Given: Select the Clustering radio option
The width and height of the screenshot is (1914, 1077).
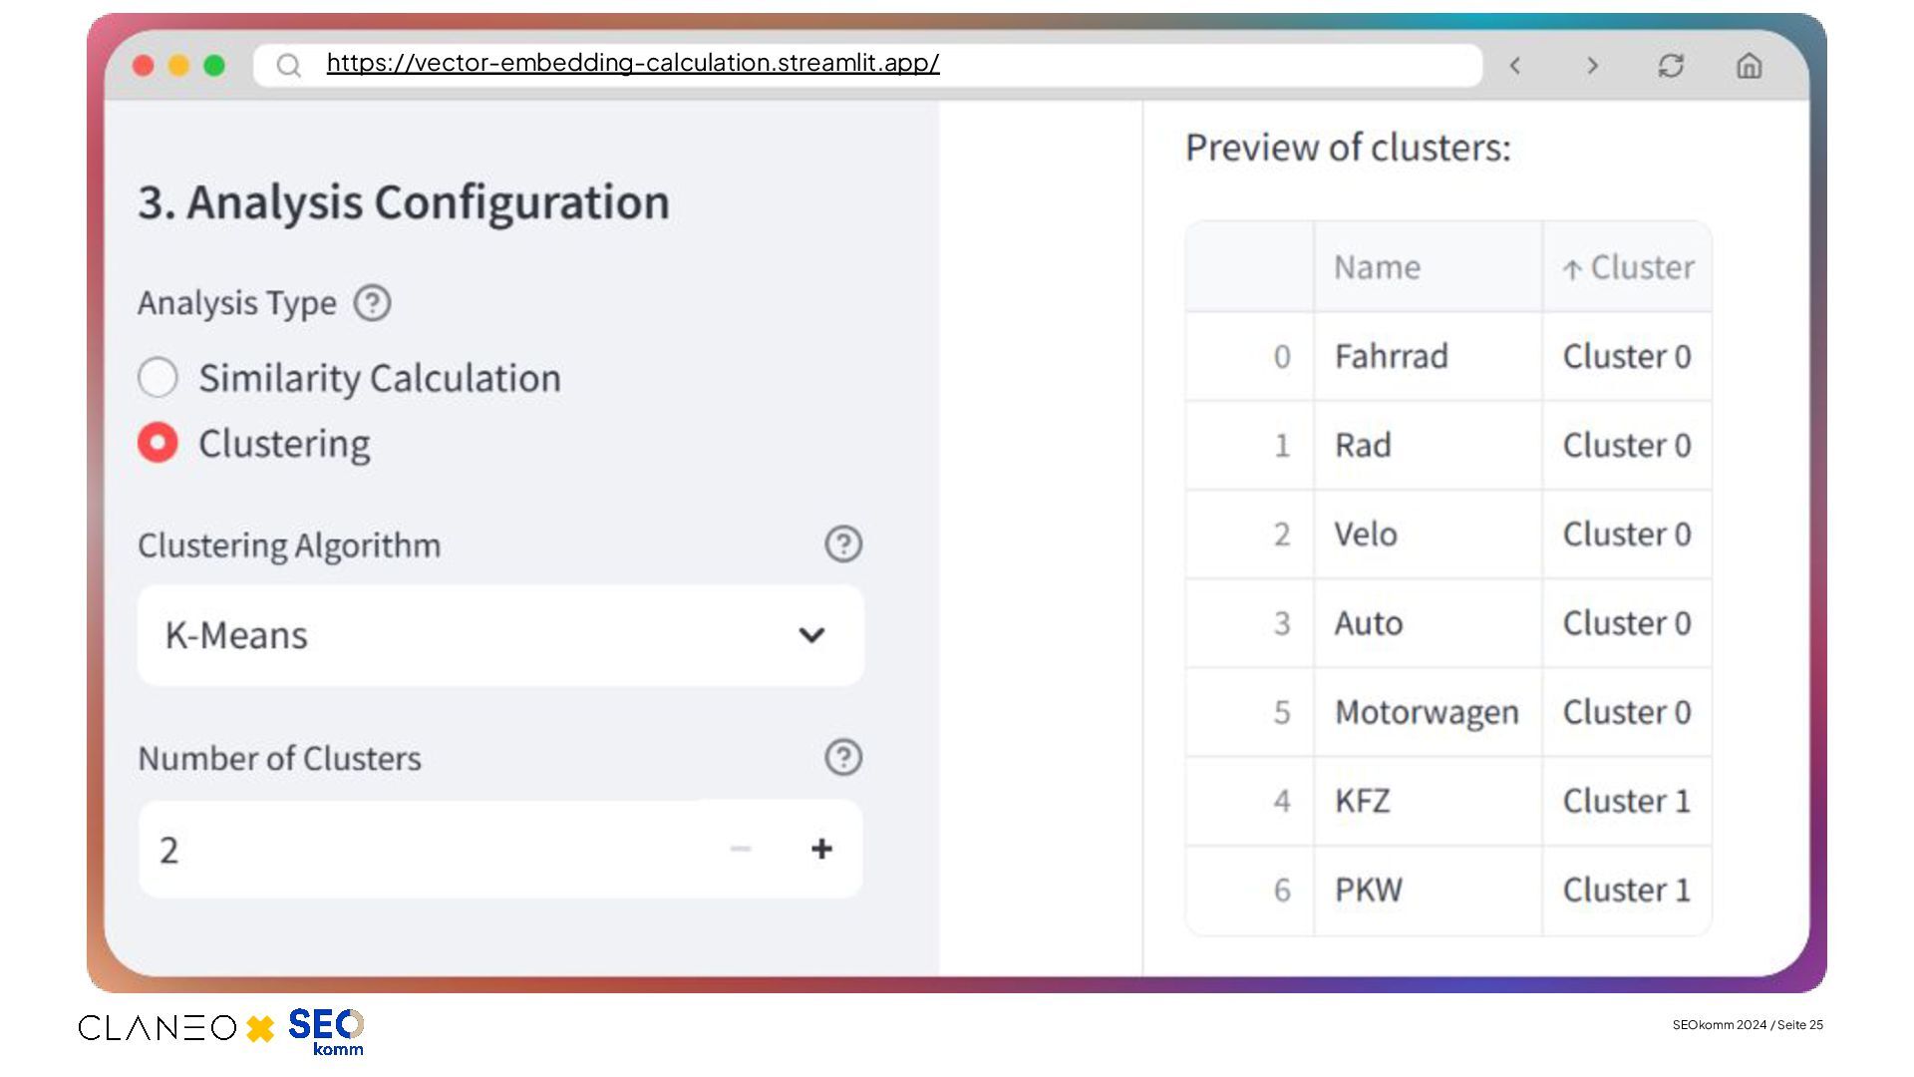Looking at the screenshot, I should (159, 443).
